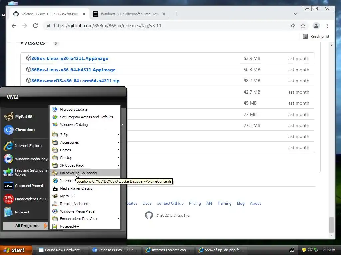The height and width of the screenshot is (255, 341).
Task: Click the GitHub footer logo
Action: click(149, 215)
